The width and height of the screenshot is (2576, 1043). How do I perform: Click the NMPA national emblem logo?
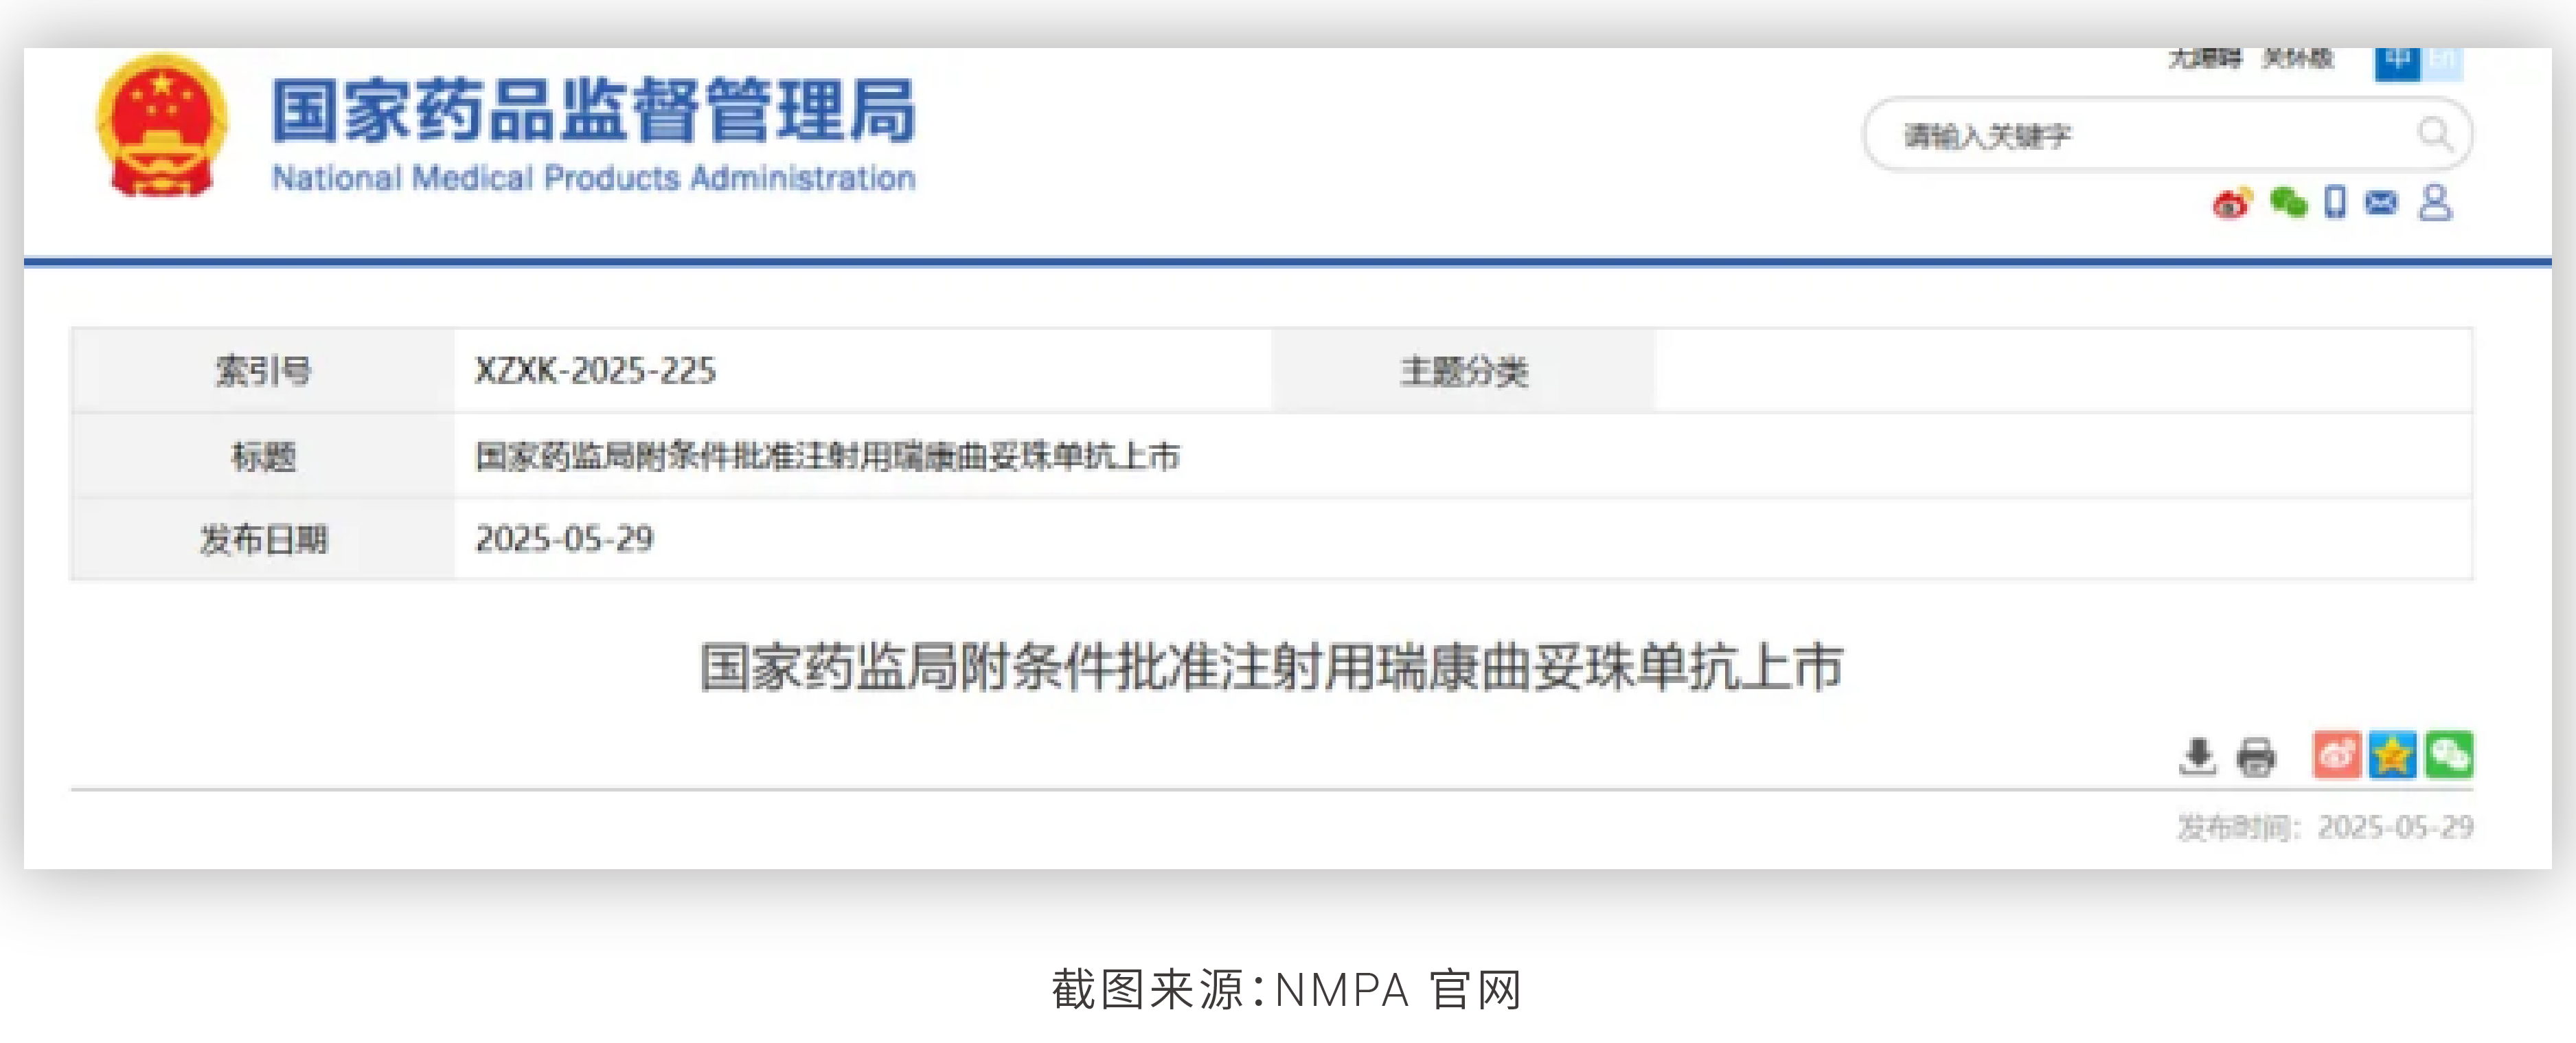(162, 125)
